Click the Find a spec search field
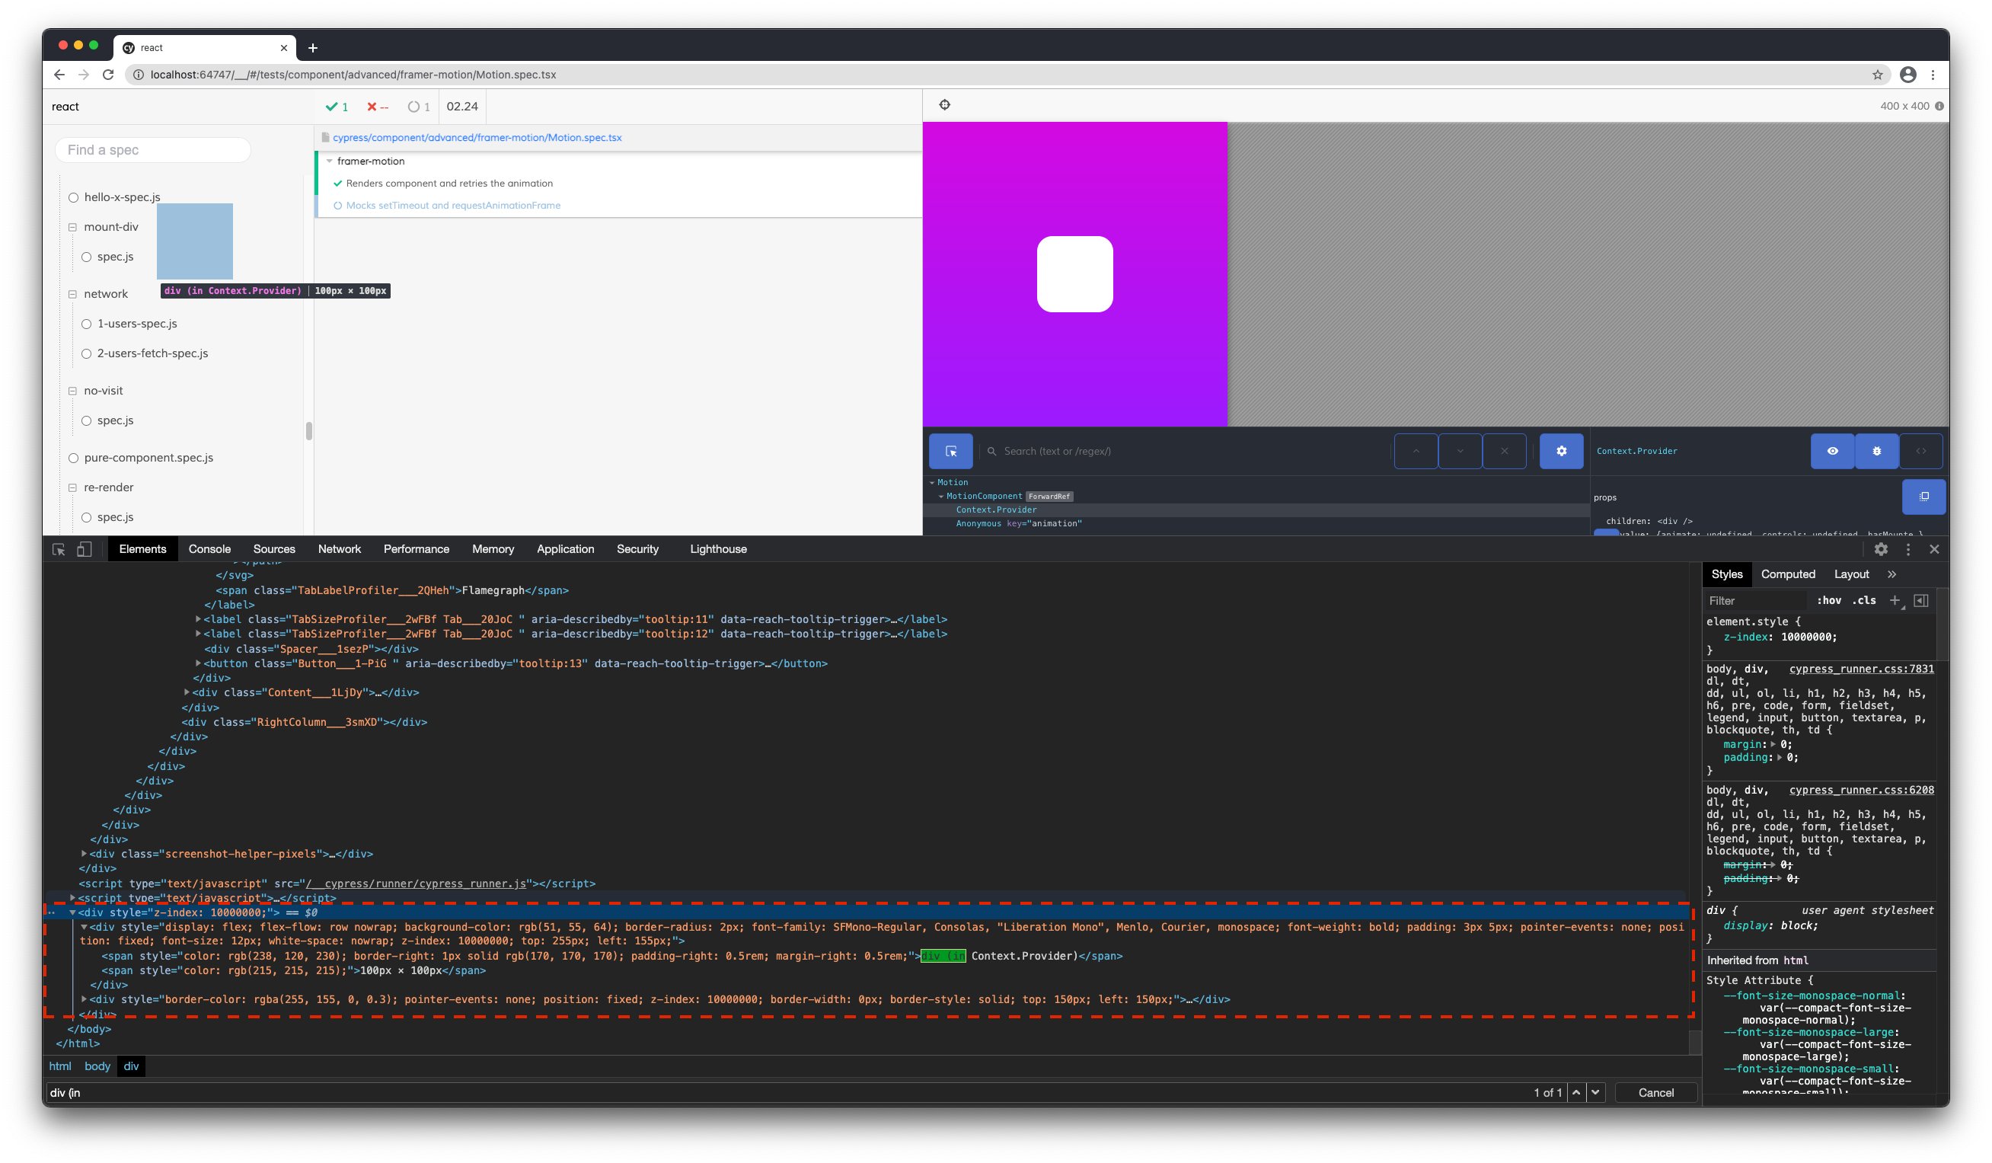The height and width of the screenshot is (1163, 1992). 153,150
